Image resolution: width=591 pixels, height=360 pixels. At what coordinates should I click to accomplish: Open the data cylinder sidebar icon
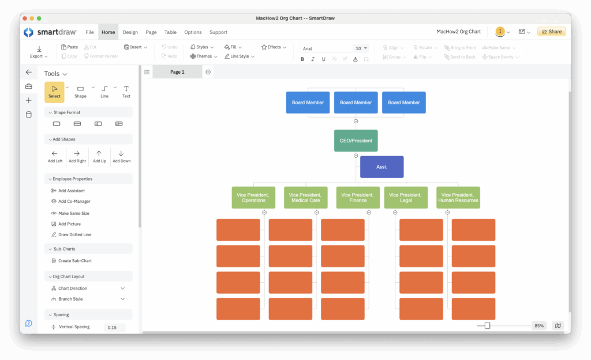coord(29,115)
